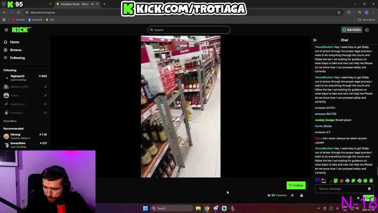Open a new browser tab

(104, 4)
